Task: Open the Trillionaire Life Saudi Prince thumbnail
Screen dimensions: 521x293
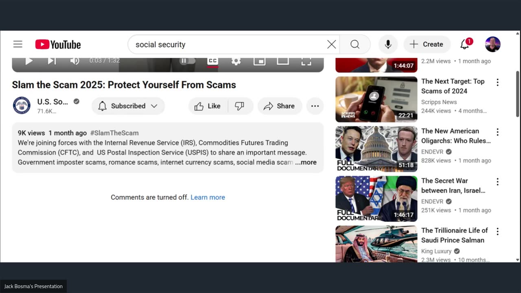Action: [x=376, y=244]
